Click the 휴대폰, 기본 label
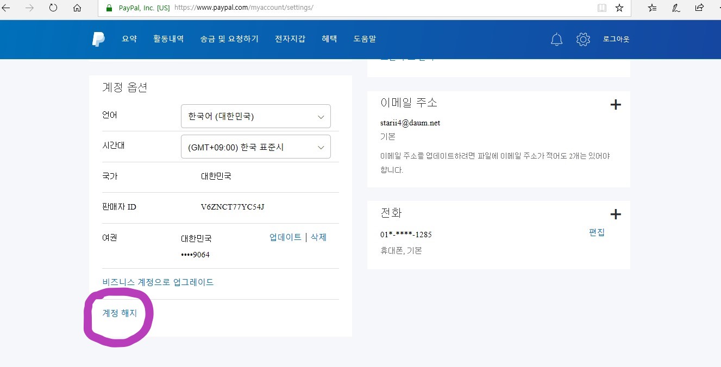Image resolution: width=721 pixels, height=367 pixels. tap(401, 251)
